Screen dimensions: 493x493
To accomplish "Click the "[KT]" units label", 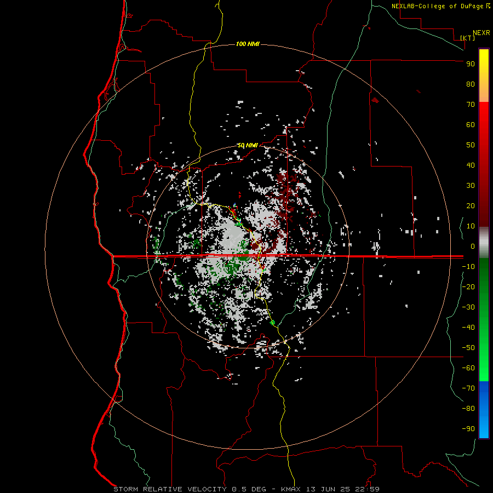I will click(x=468, y=38).
